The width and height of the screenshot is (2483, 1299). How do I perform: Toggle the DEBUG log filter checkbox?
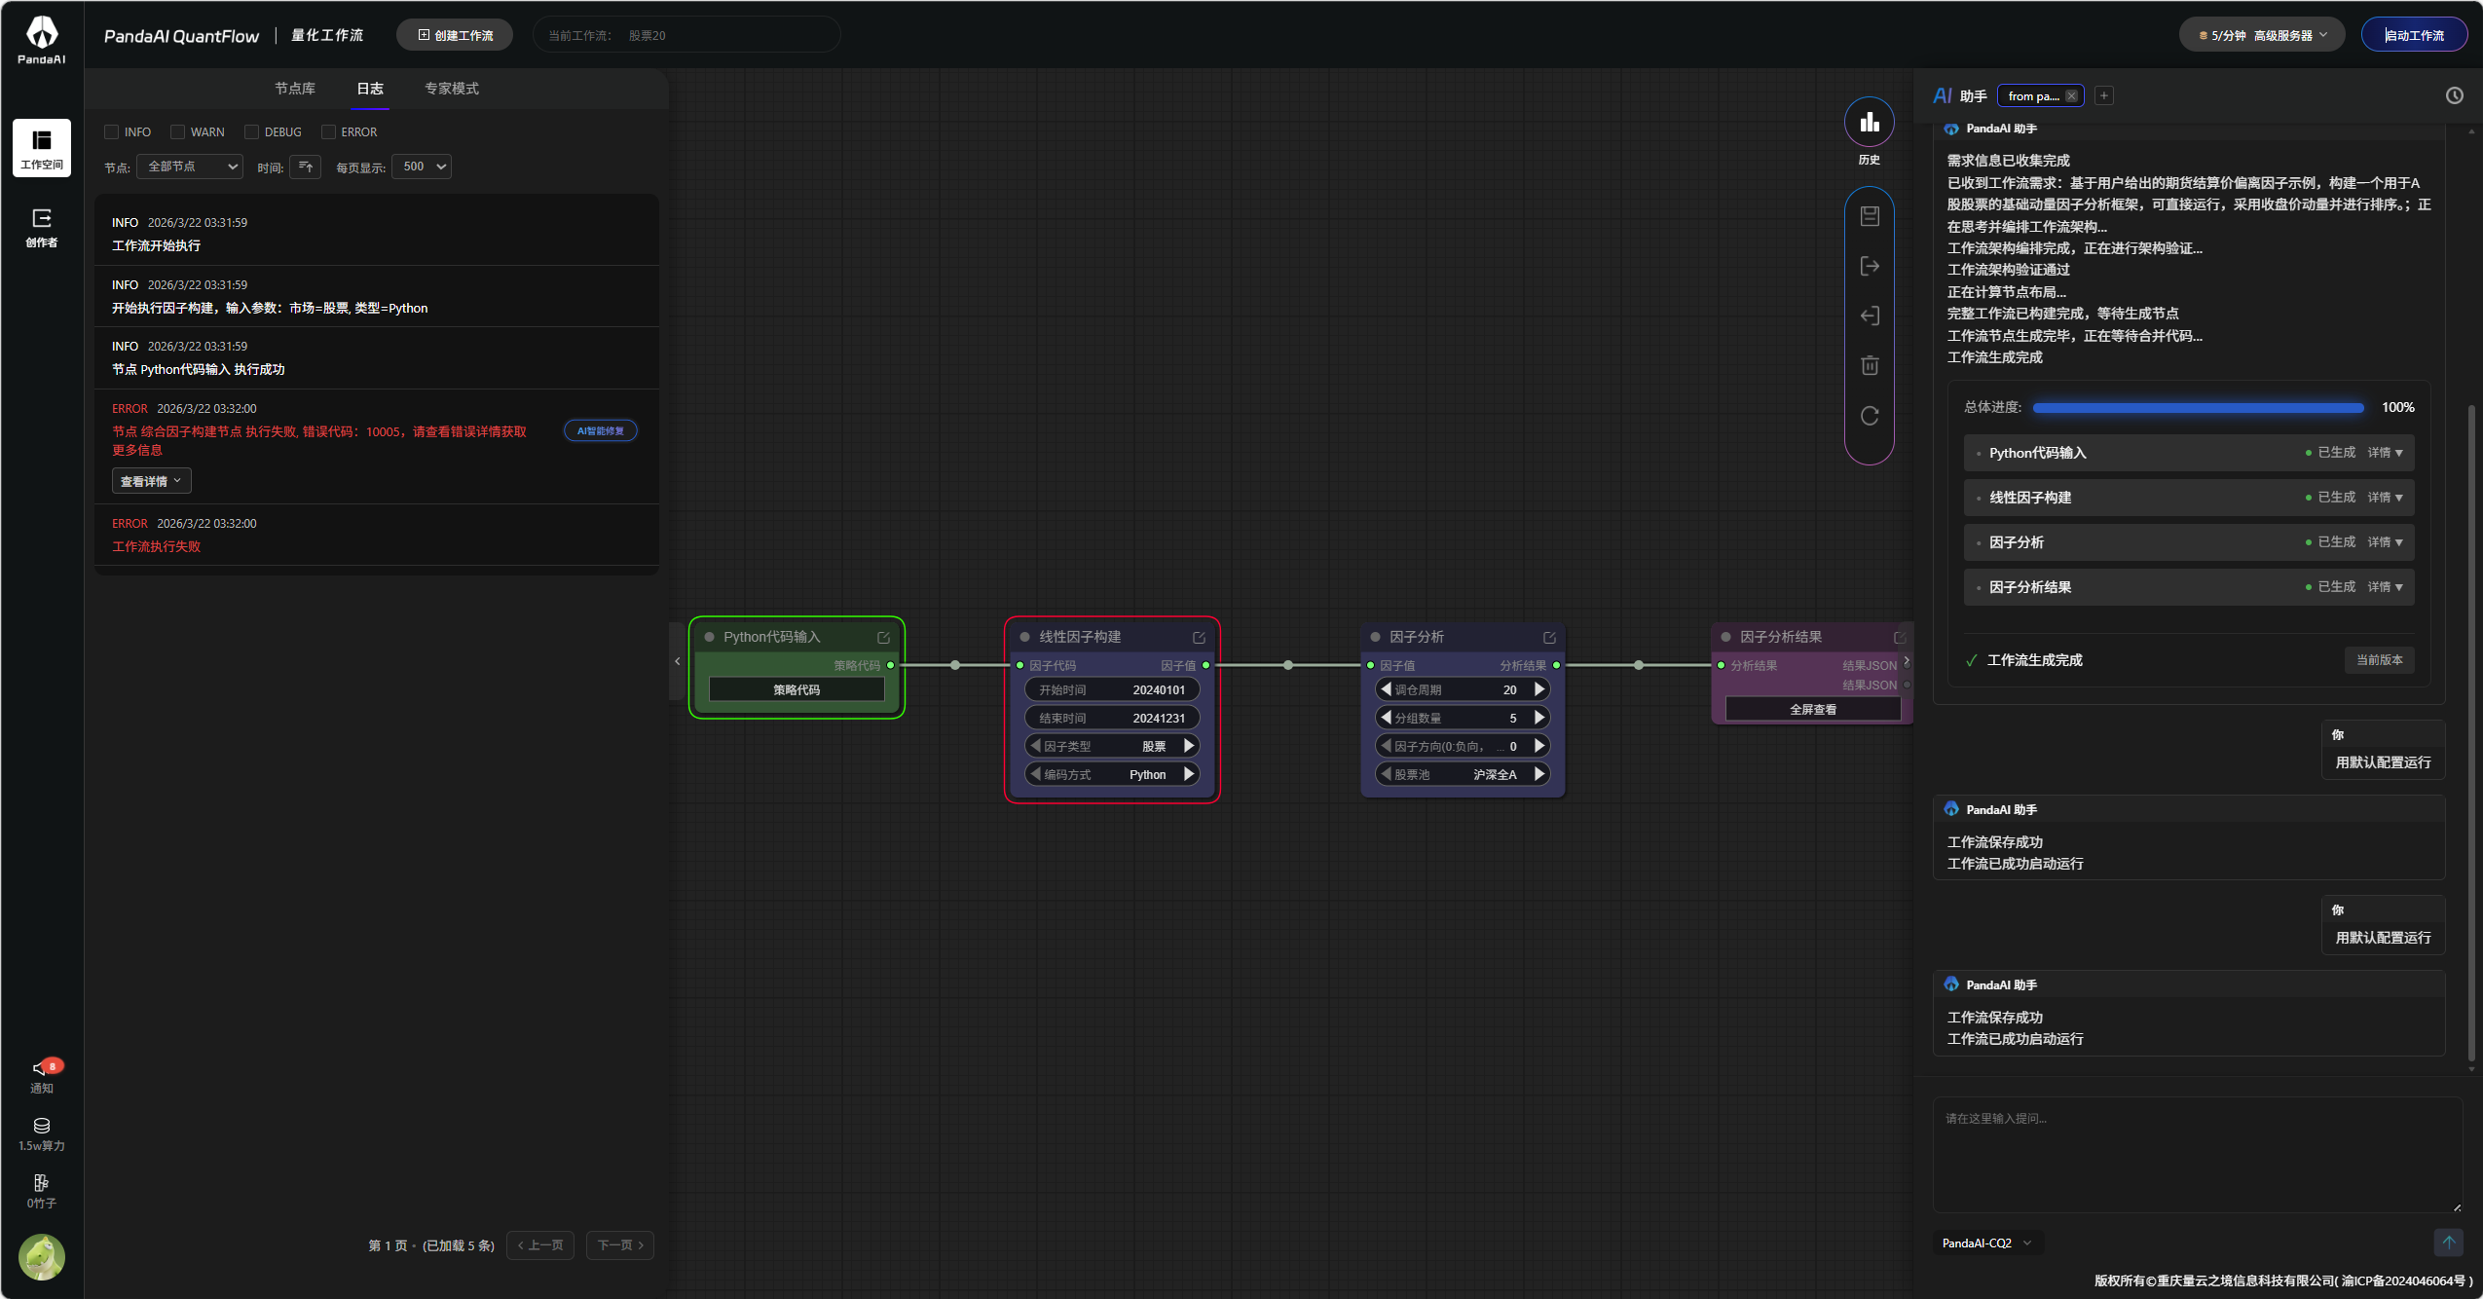pyautogui.click(x=251, y=131)
